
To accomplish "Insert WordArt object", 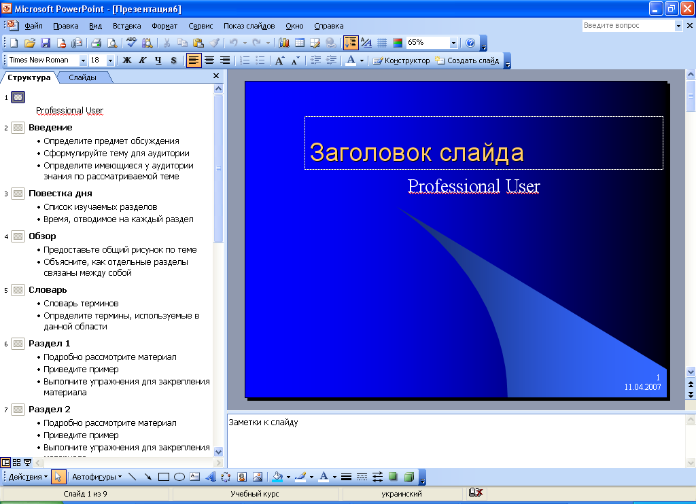I will pos(211,477).
